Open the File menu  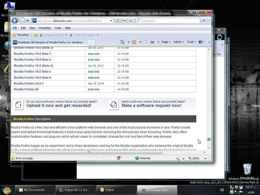tap(15, 28)
